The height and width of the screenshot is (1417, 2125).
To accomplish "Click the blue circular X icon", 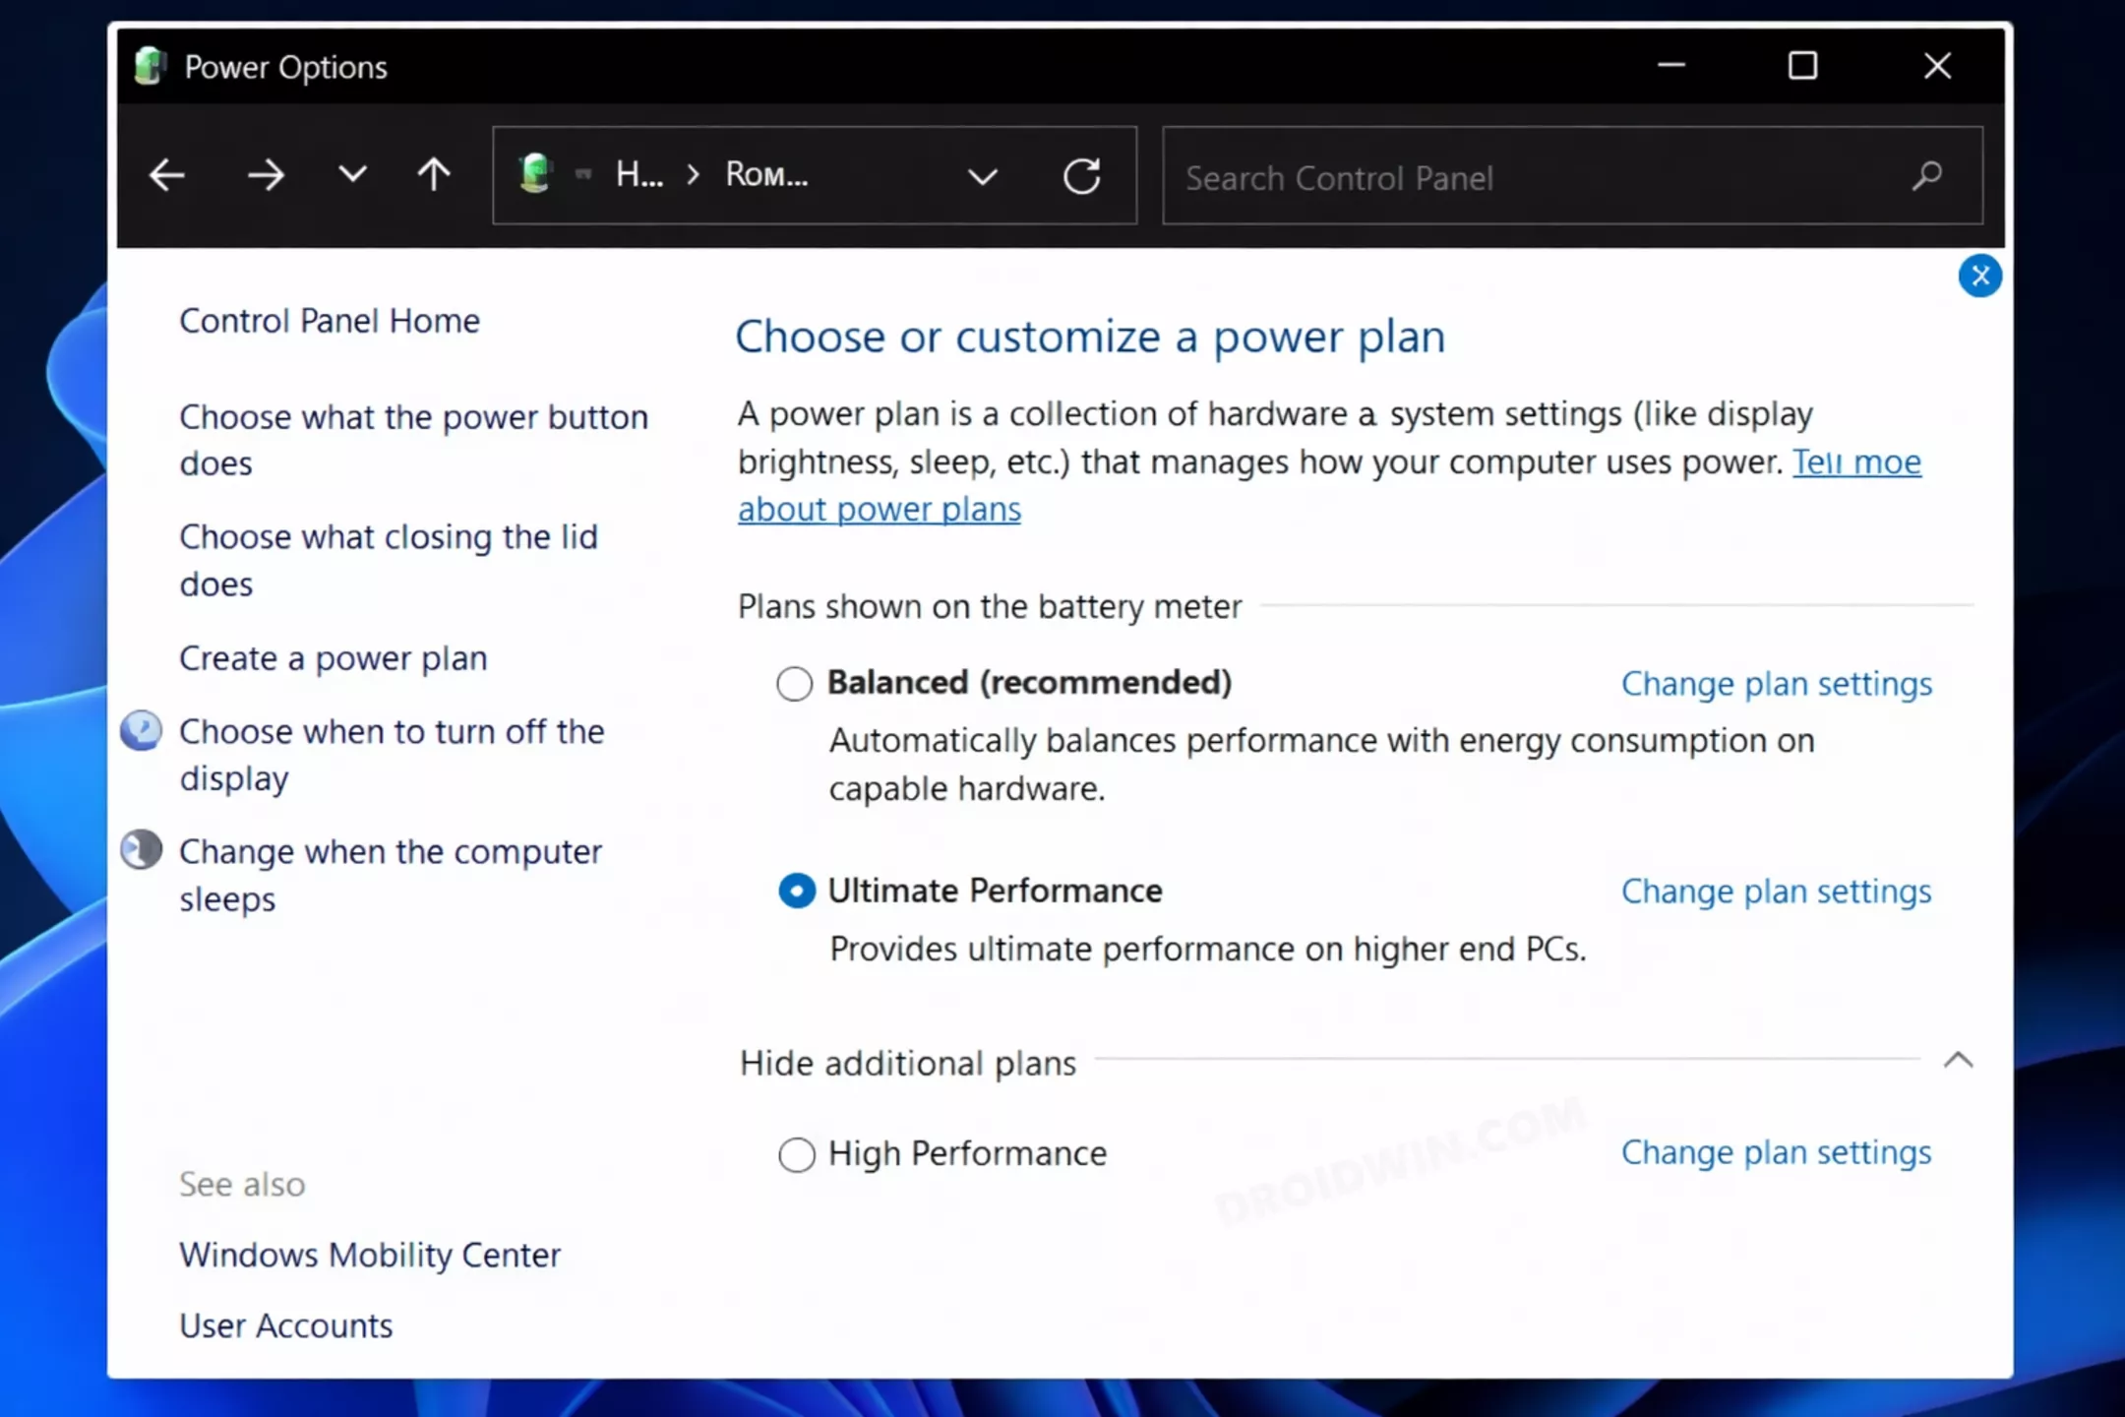I will point(1979,276).
